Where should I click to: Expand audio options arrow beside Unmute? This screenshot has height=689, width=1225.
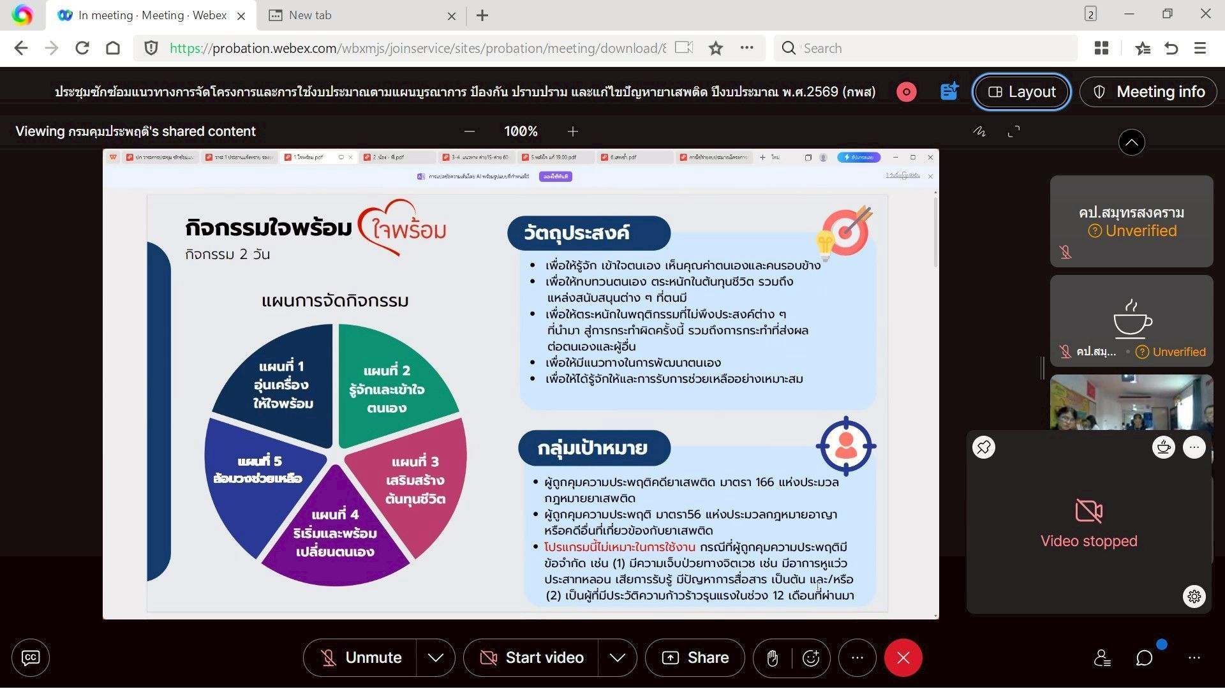[x=436, y=658]
